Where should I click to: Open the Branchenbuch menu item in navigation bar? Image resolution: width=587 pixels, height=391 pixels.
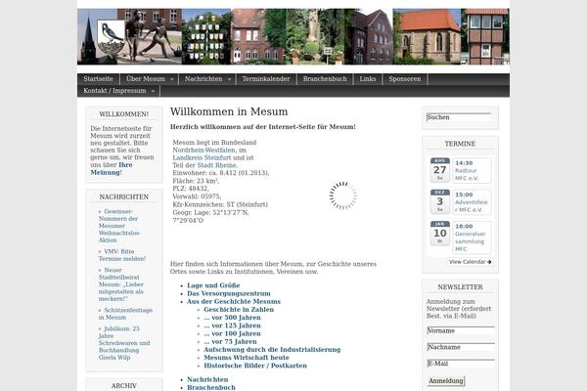click(325, 79)
